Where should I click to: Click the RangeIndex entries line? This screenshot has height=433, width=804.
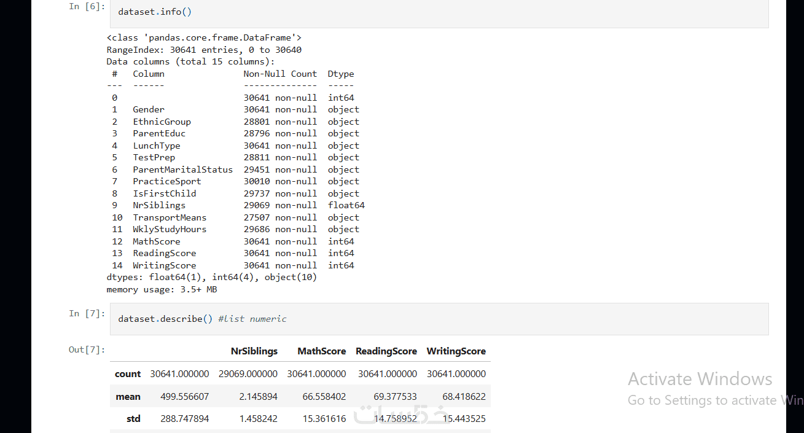click(x=204, y=50)
